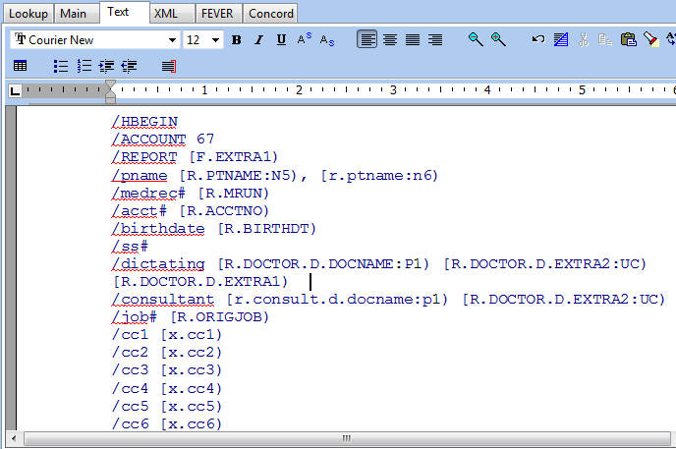Select center alignment button
This screenshot has width=676, height=449.
pos(390,39)
